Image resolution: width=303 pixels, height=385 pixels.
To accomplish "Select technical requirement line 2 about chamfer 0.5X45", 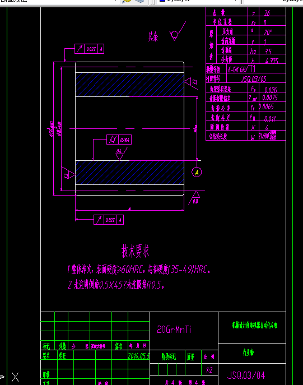I will coord(116,285).
